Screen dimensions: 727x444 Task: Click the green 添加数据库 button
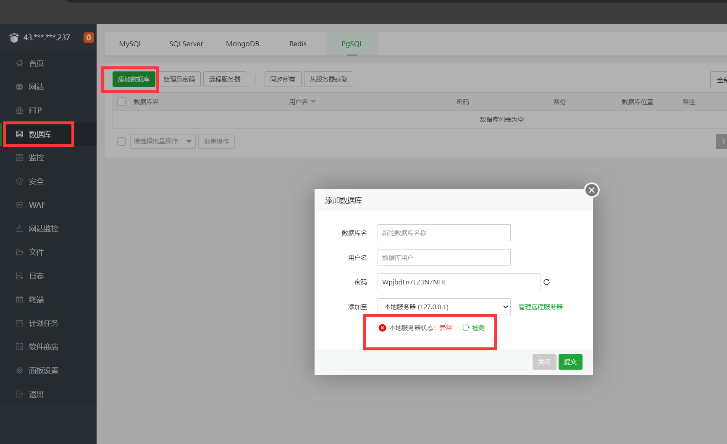(134, 79)
